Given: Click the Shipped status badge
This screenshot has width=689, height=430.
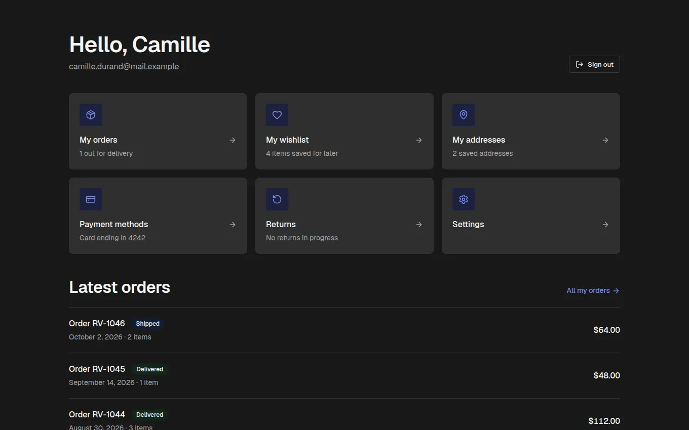Looking at the screenshot, I should pos(148,324).
